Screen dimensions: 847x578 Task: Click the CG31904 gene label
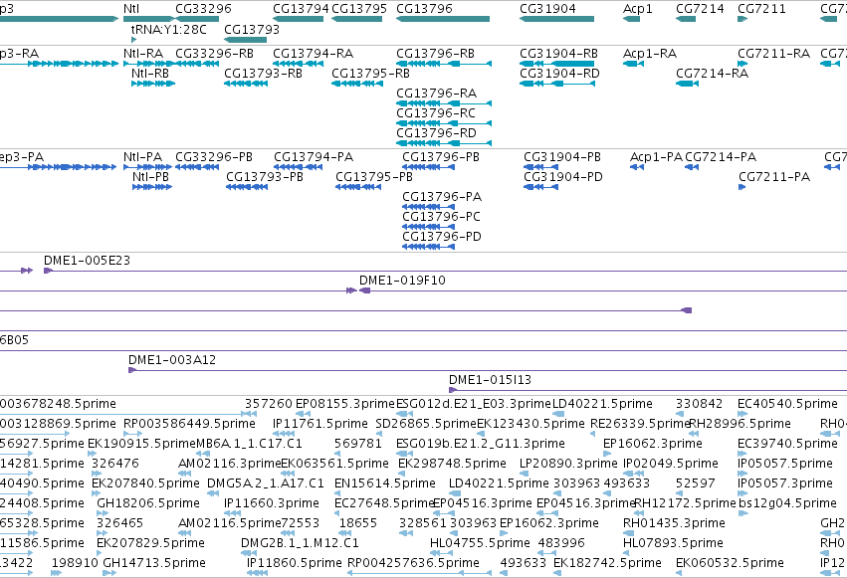coord(547,9)
